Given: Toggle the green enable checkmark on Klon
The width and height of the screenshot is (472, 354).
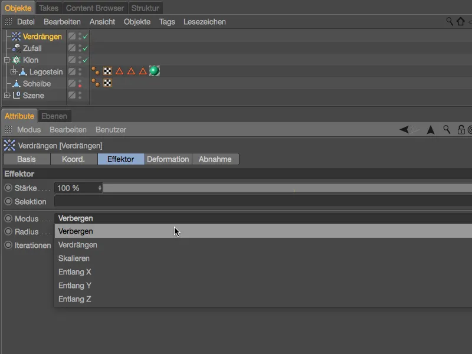Looking at the screenshot, I should 86,60.
